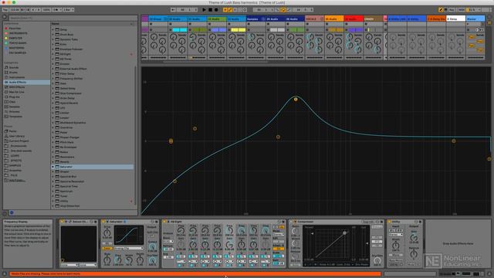Select Vinyl Distortion in browser list

point(69,206)
